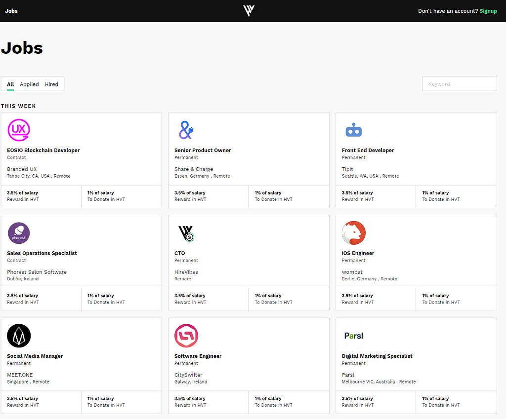Select Parsl company name below Permanent
This screenshot has height=419, width=506.
[x=348, y=375]
